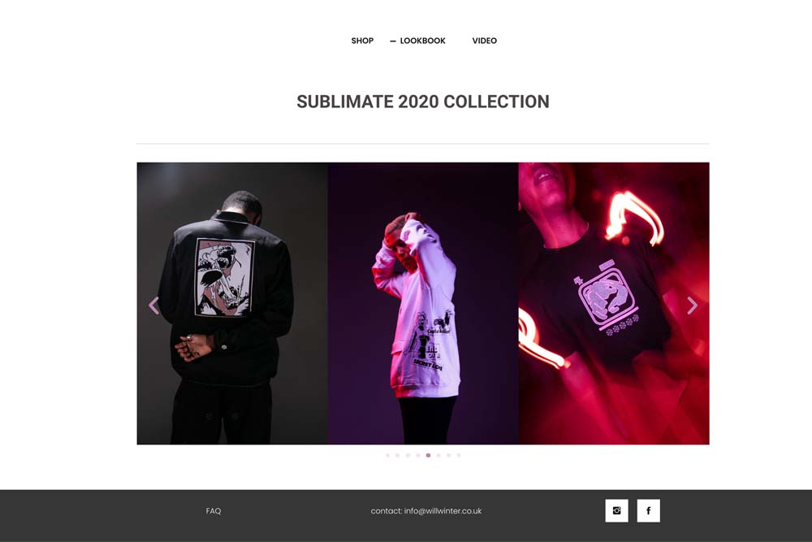Screen dimensions: 812x542
Task: Select the first carousel pagination dot
Action: [x=387, y=456]
